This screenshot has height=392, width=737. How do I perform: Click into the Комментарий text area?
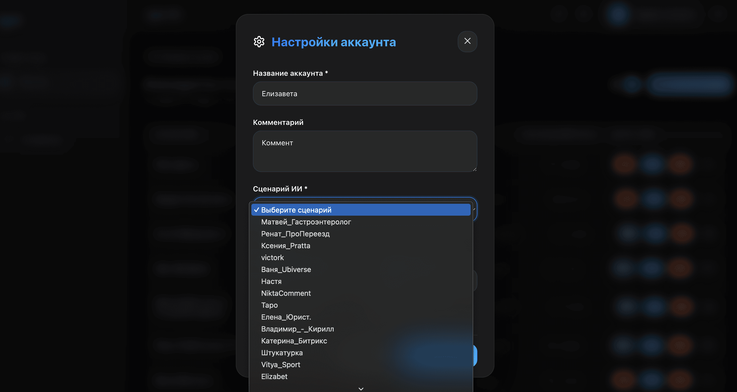[365, 151]
